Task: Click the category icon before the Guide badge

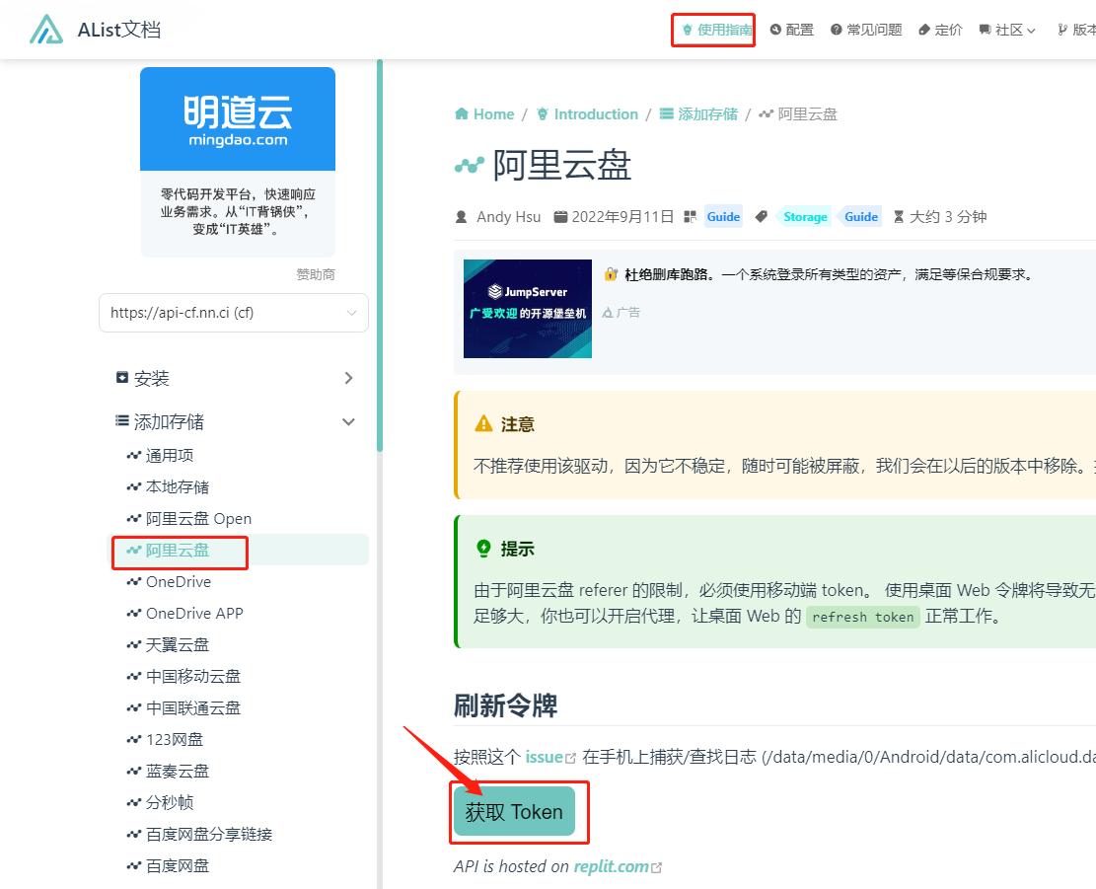Action: [x=691, y=217]
